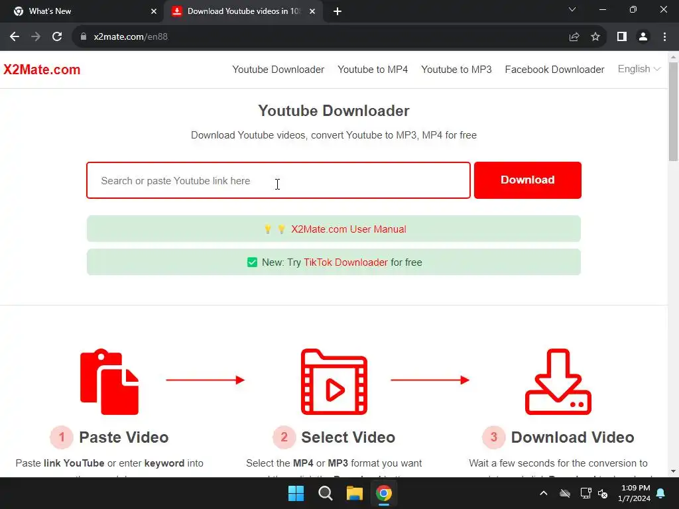Click the red Download button
The image size is (679, 509).
click(527, 180)
